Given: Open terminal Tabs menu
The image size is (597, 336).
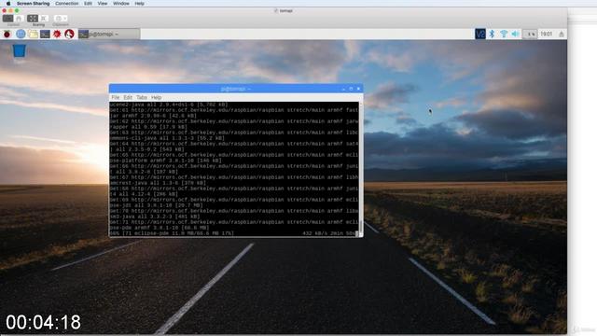Looking at the screenshot, I should pos(142,97).
